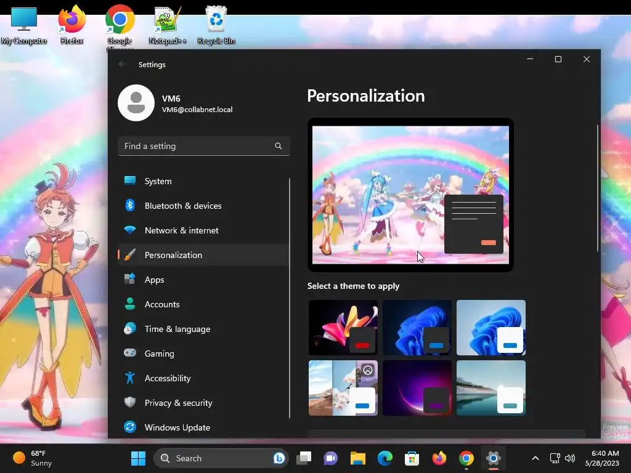631x473 pixels.
Task: Minimize the Settings window
Action: [x=530, y=59]
